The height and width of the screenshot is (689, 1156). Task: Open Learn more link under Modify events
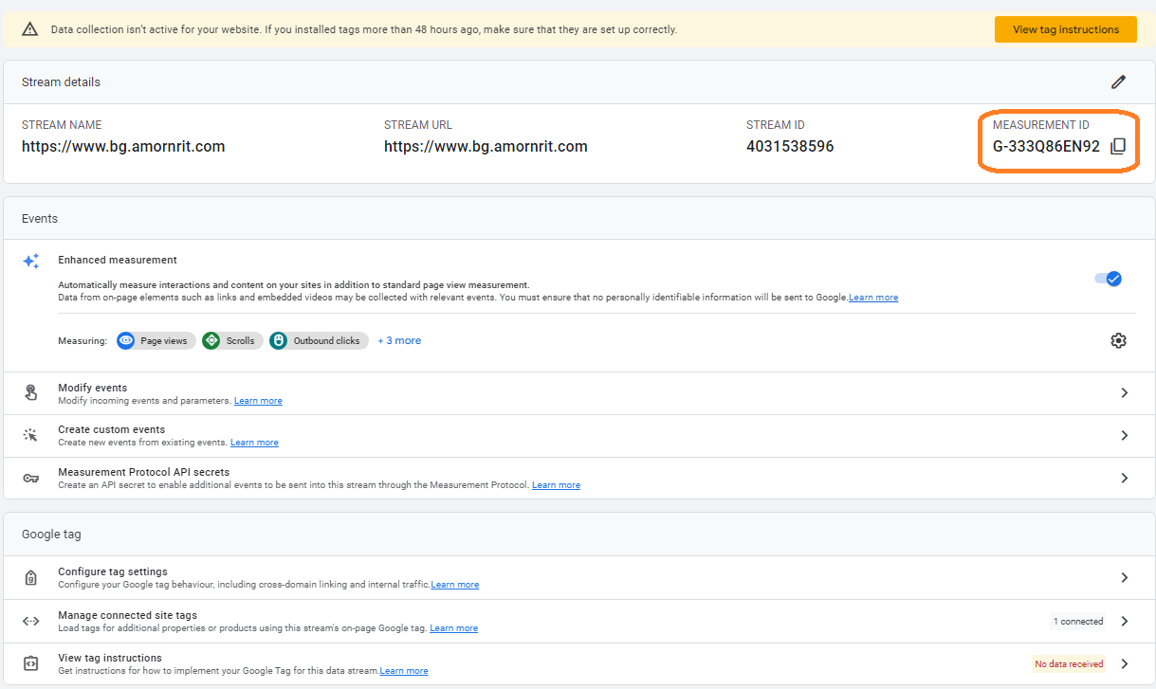[258, 401]
